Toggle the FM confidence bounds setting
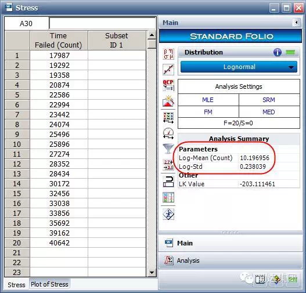The image size is (306, 293). pos(208,112)
